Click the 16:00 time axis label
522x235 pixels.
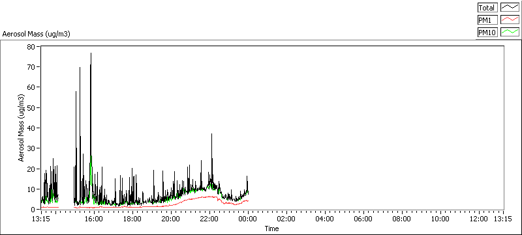click(x=94, y=219)
